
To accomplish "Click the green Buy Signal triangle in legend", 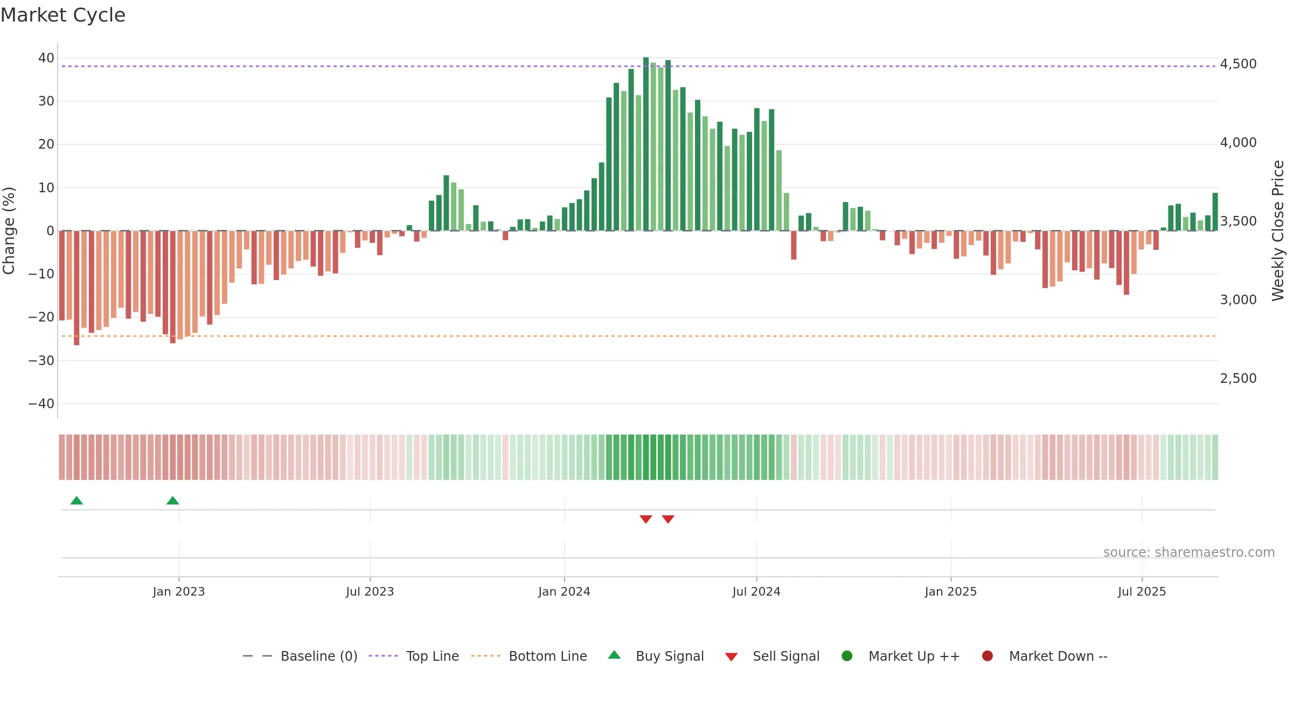I will click(614, 655).
